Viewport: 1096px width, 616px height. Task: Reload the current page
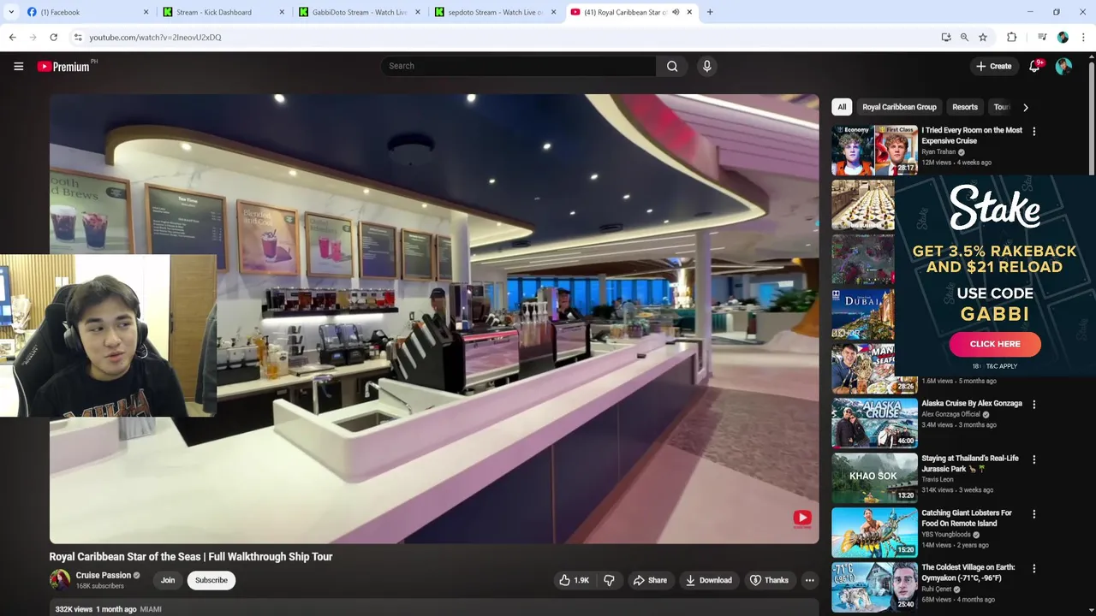[53, 37]
